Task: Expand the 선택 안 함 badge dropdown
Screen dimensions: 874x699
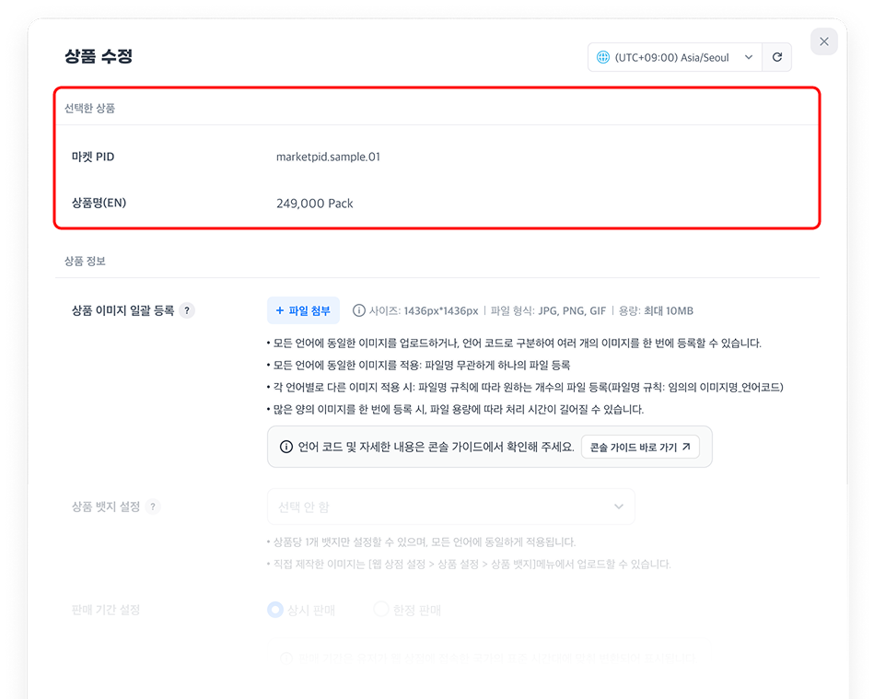Action: click(x=450, y=507)
